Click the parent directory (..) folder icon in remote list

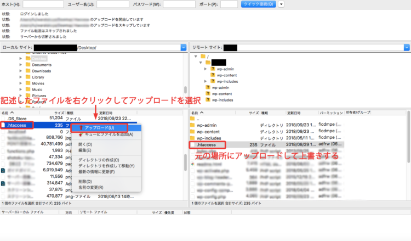pyautogui.click(x=192, y=119)
